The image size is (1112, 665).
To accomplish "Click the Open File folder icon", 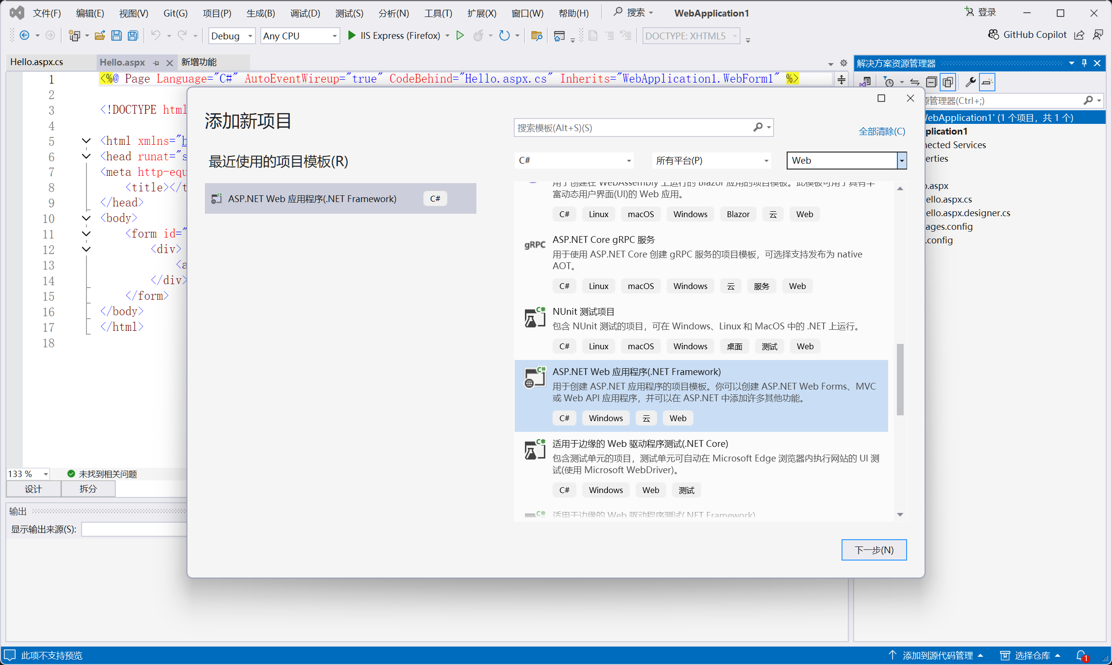I will [100, 35].
